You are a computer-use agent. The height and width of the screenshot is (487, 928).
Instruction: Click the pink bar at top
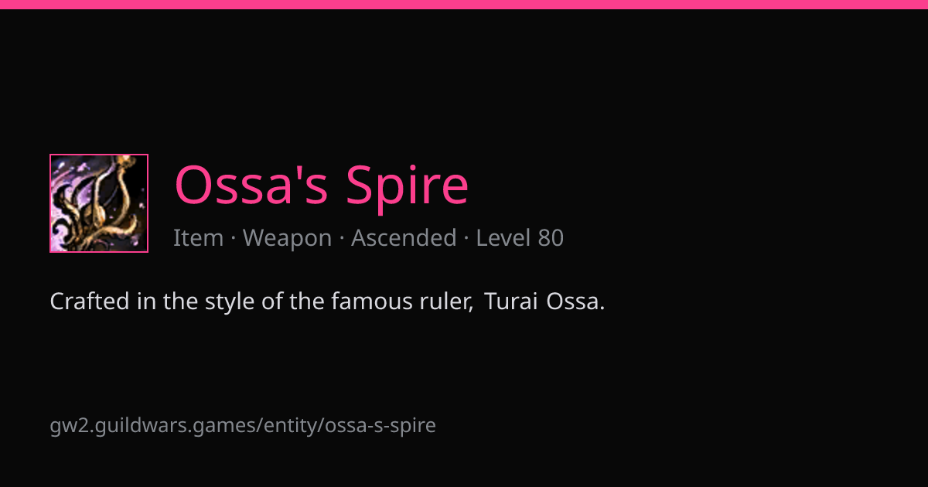pos(464,5)
